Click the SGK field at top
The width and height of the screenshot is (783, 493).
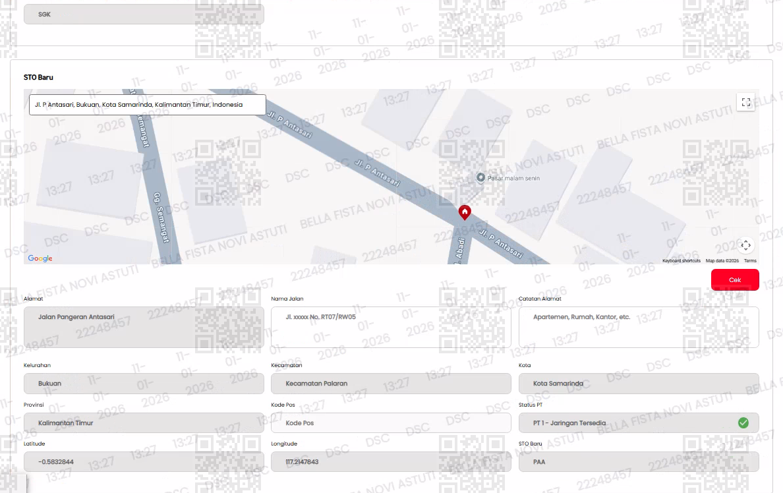tap(144, 14)
